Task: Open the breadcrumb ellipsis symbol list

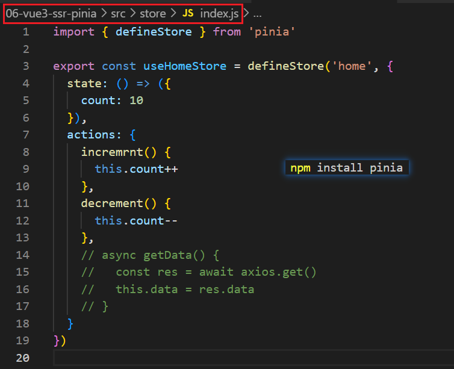Action: tap(257, 14)
